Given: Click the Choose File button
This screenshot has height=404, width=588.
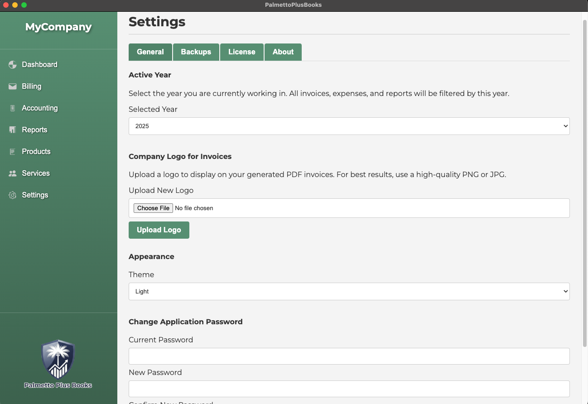Looking at the screenshot, I should 153,208.
